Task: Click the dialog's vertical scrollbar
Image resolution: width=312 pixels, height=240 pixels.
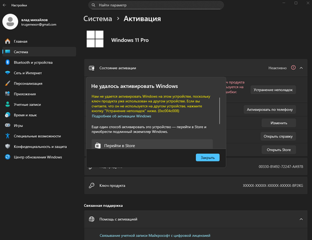Action: coord(220,111)
